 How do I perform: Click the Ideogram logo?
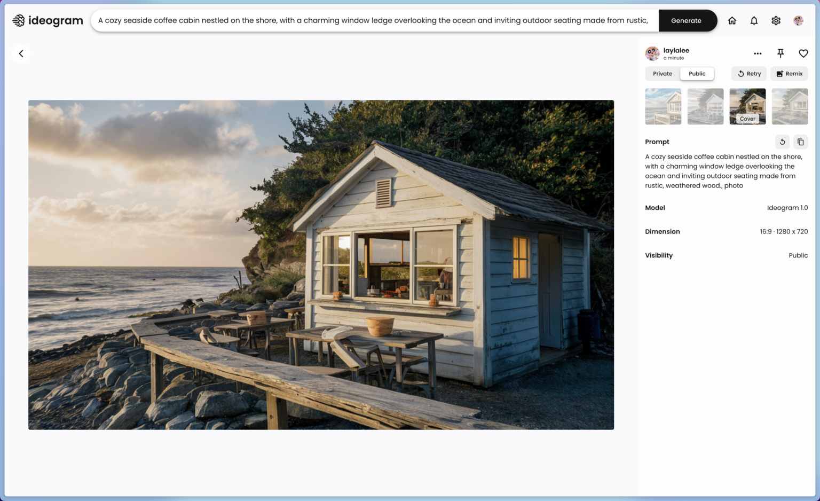pos(48,21)
